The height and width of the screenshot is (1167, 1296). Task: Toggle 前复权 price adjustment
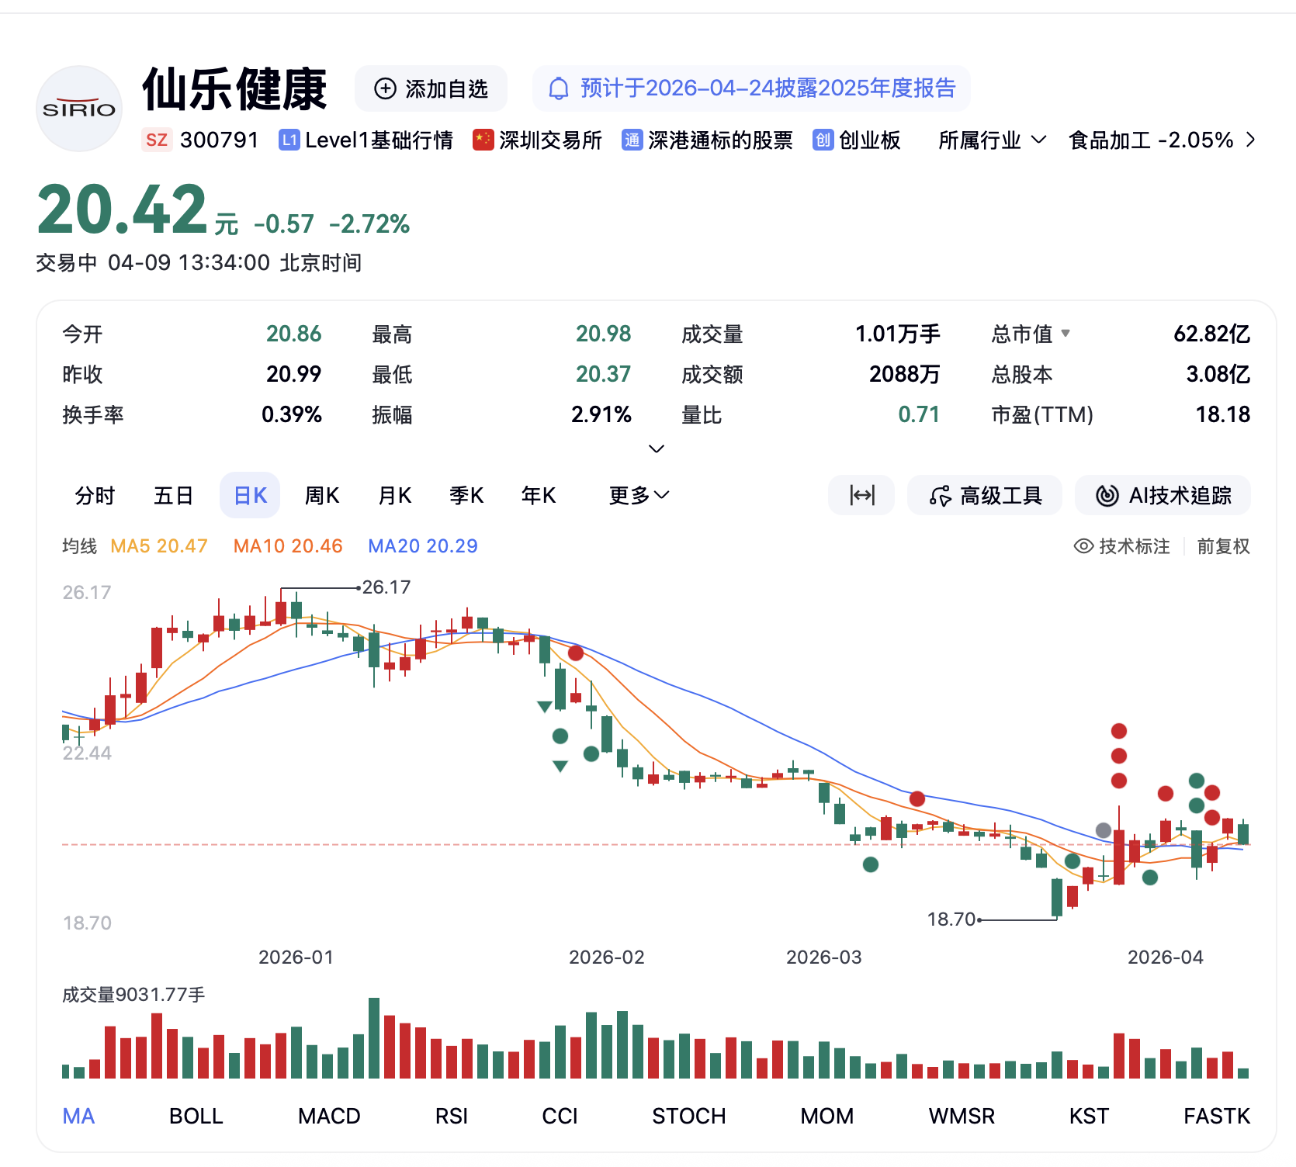(1223, 546)
